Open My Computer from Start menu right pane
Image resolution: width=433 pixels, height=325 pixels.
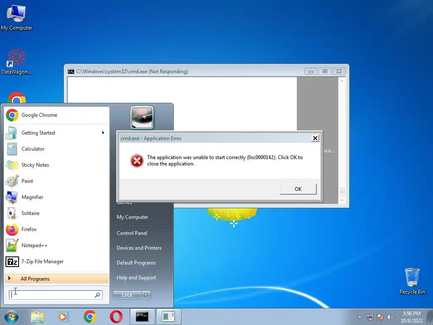[x=132, y=217]
